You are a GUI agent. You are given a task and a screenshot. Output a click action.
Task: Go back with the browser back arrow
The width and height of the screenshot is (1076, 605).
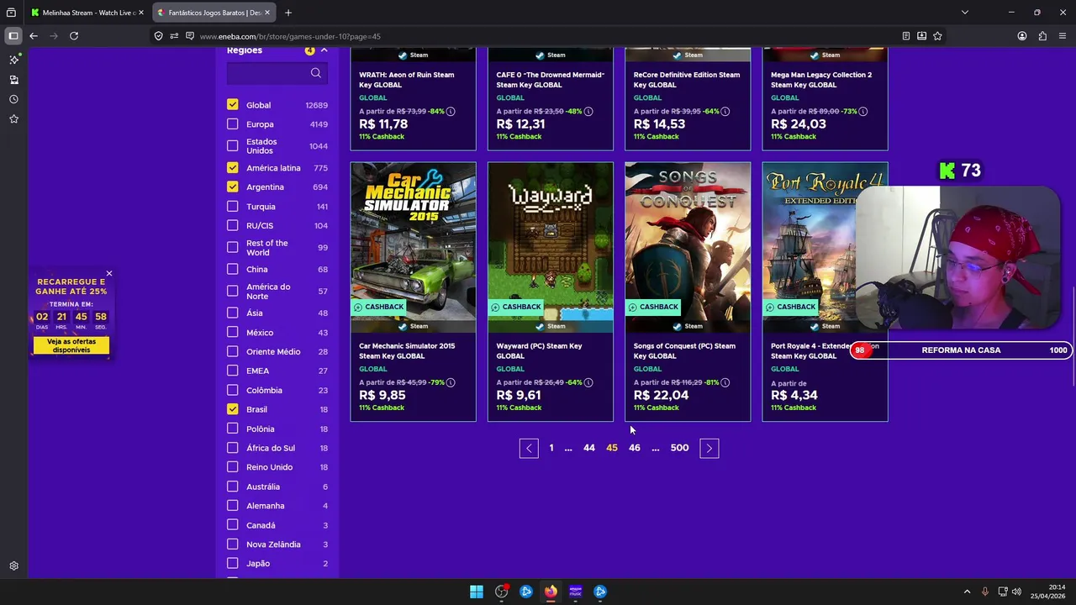tap(34, 36)
